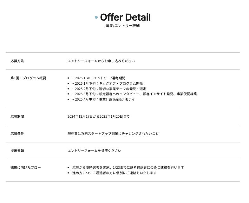This screenshot has width=249, height=203.
Task: Click the 応募条件 row label
Action: pyautogui.click(x=17, y=134)
